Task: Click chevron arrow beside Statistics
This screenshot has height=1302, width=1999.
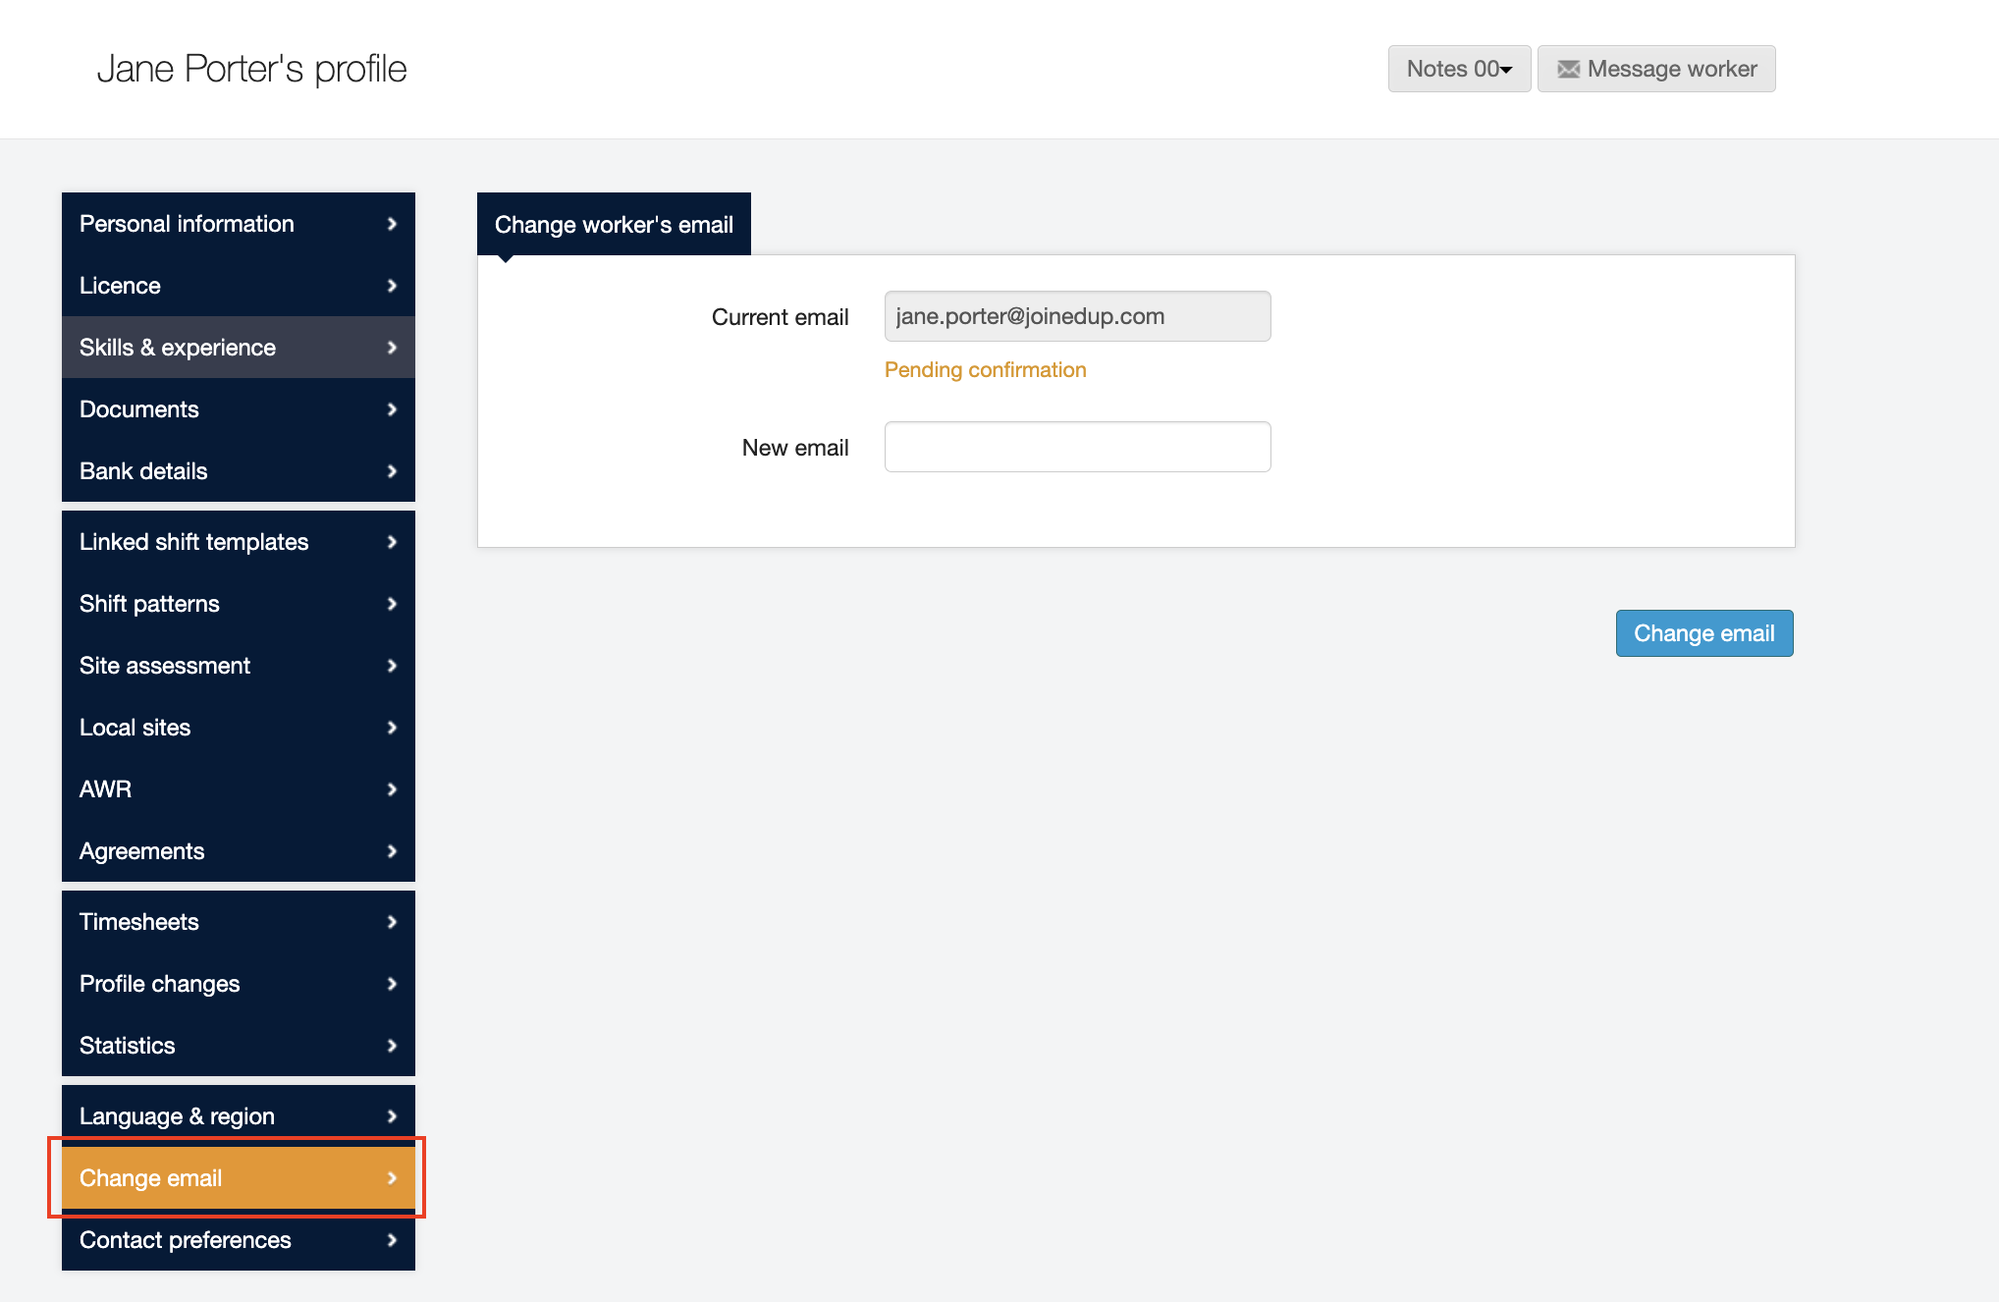Action: coord(392,1046)
